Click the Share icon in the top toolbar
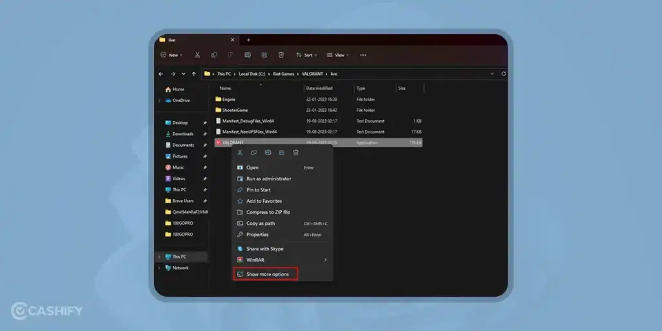The height and width of the screenshot is (331, 662). coord(264,55)
